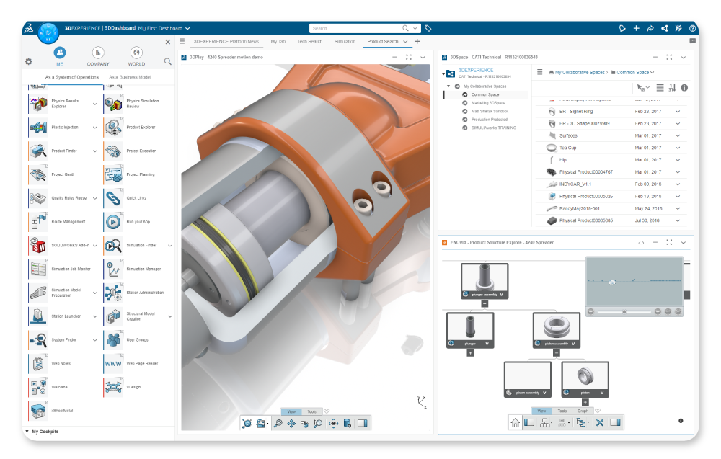Click the Share arrow icon in top bar

coord(650,29)
